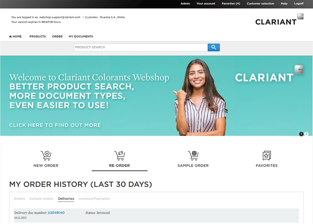Screen dimensions: 313x224
Task: Click the white Clariant logo in the banner
Action: [x=269, y=74]
